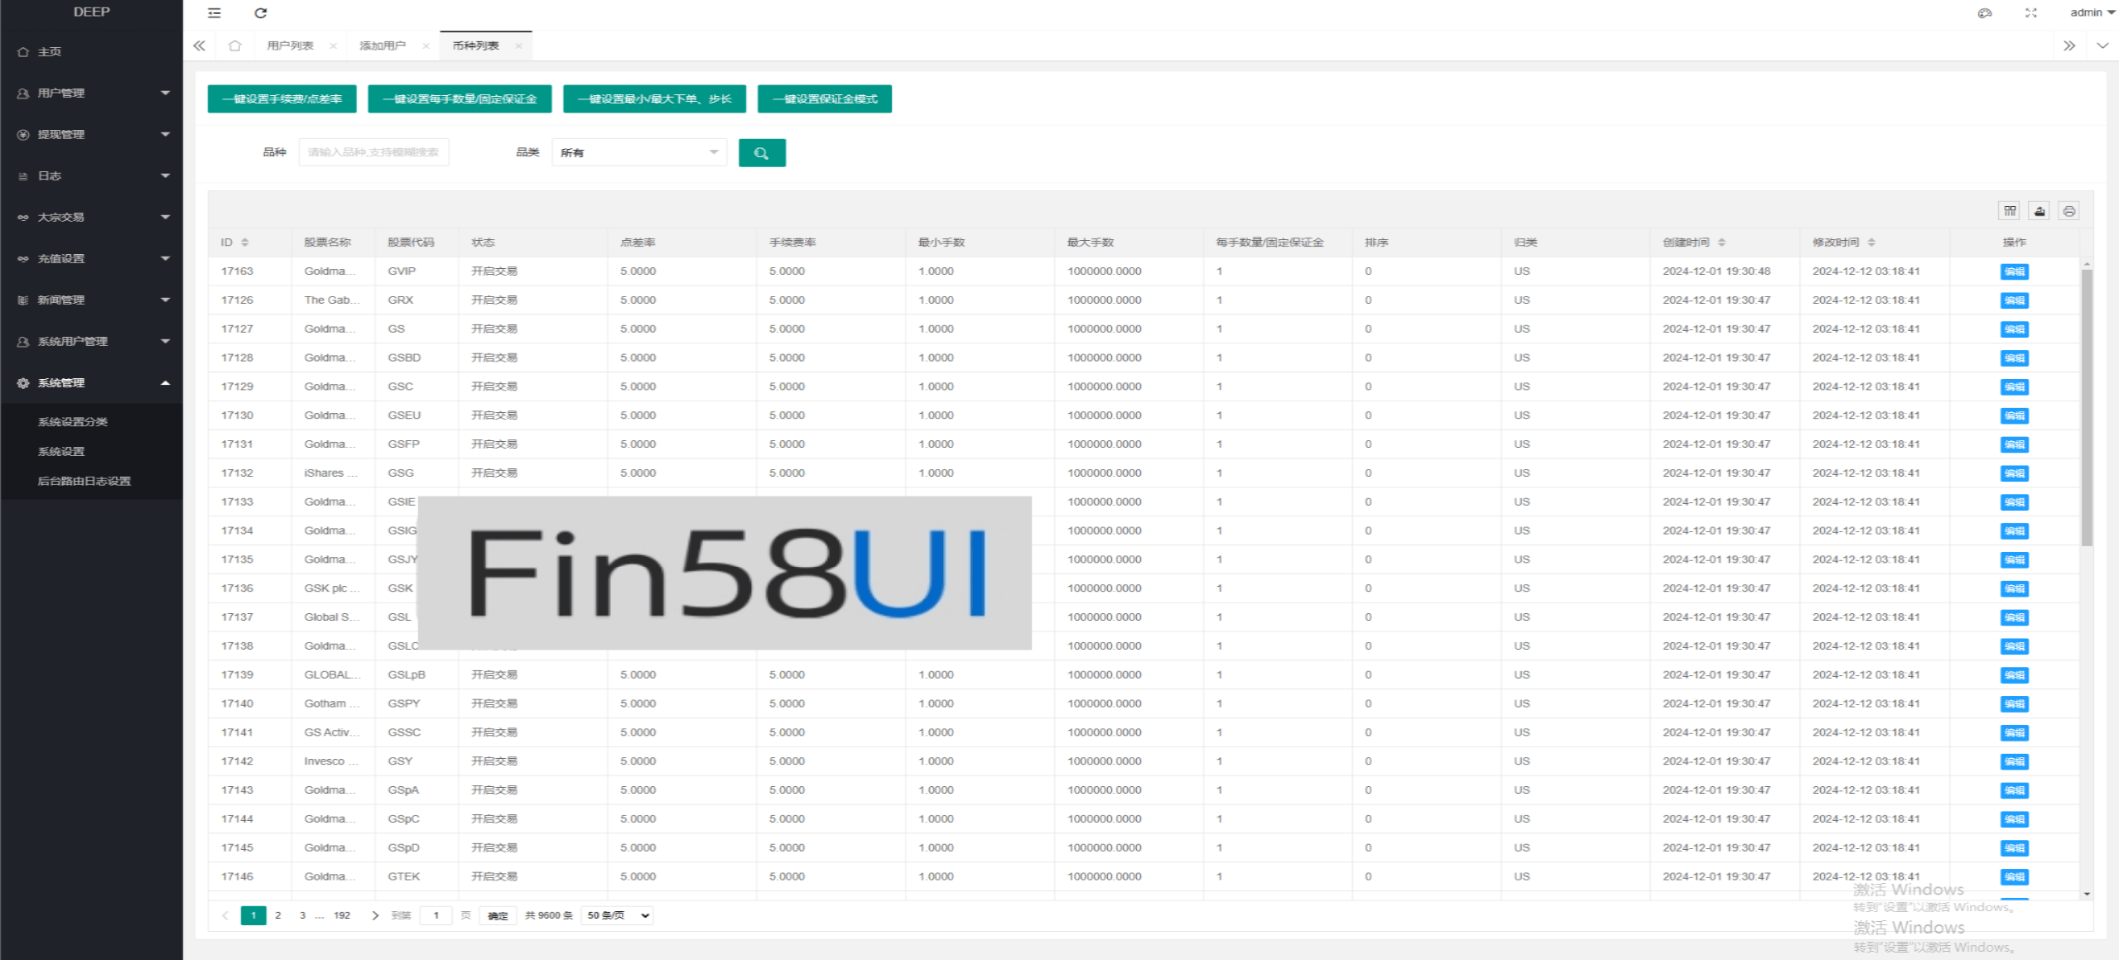Click the refresh icon in top bar
The image size is (2119, 960).
pos(261,12)
